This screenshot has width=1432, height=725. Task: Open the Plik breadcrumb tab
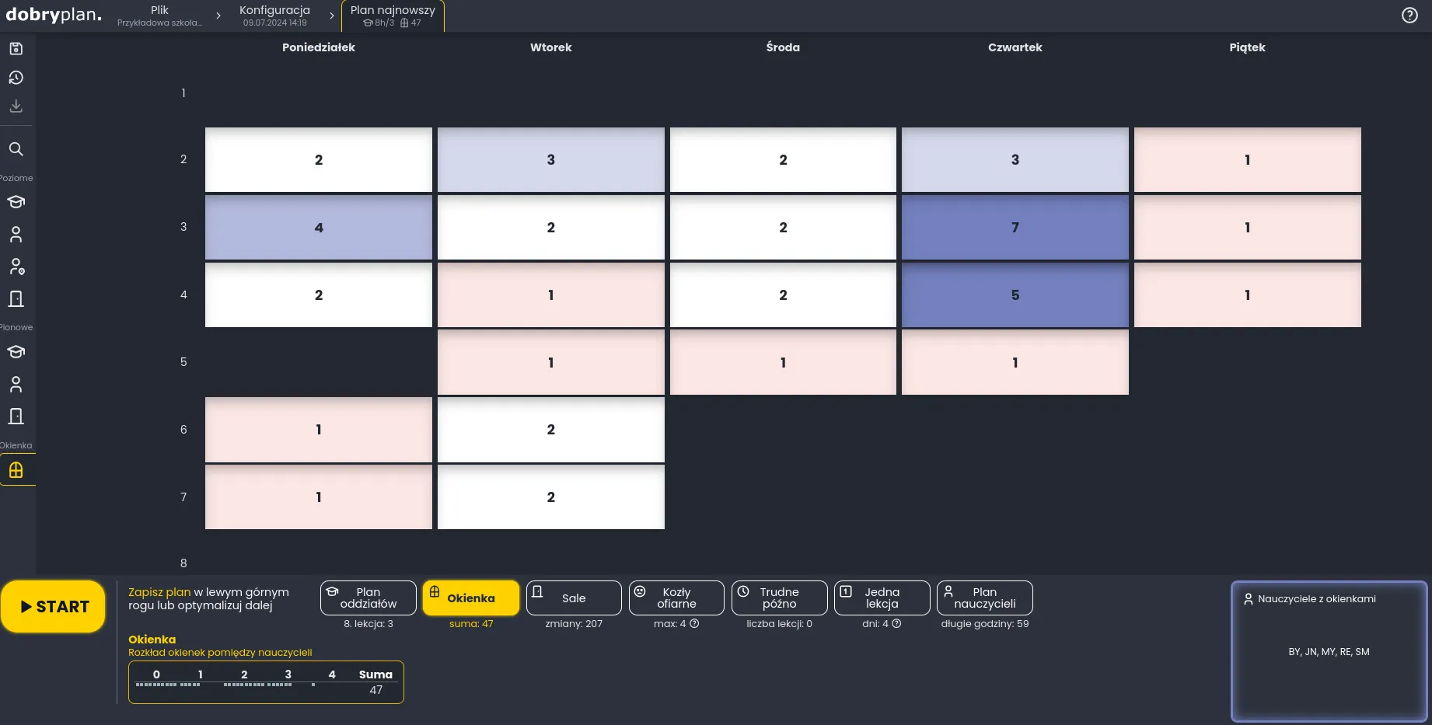click(159, 16)
